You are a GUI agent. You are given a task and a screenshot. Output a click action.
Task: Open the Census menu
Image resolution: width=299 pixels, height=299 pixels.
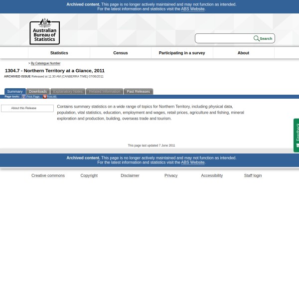(x=120, y=53)
